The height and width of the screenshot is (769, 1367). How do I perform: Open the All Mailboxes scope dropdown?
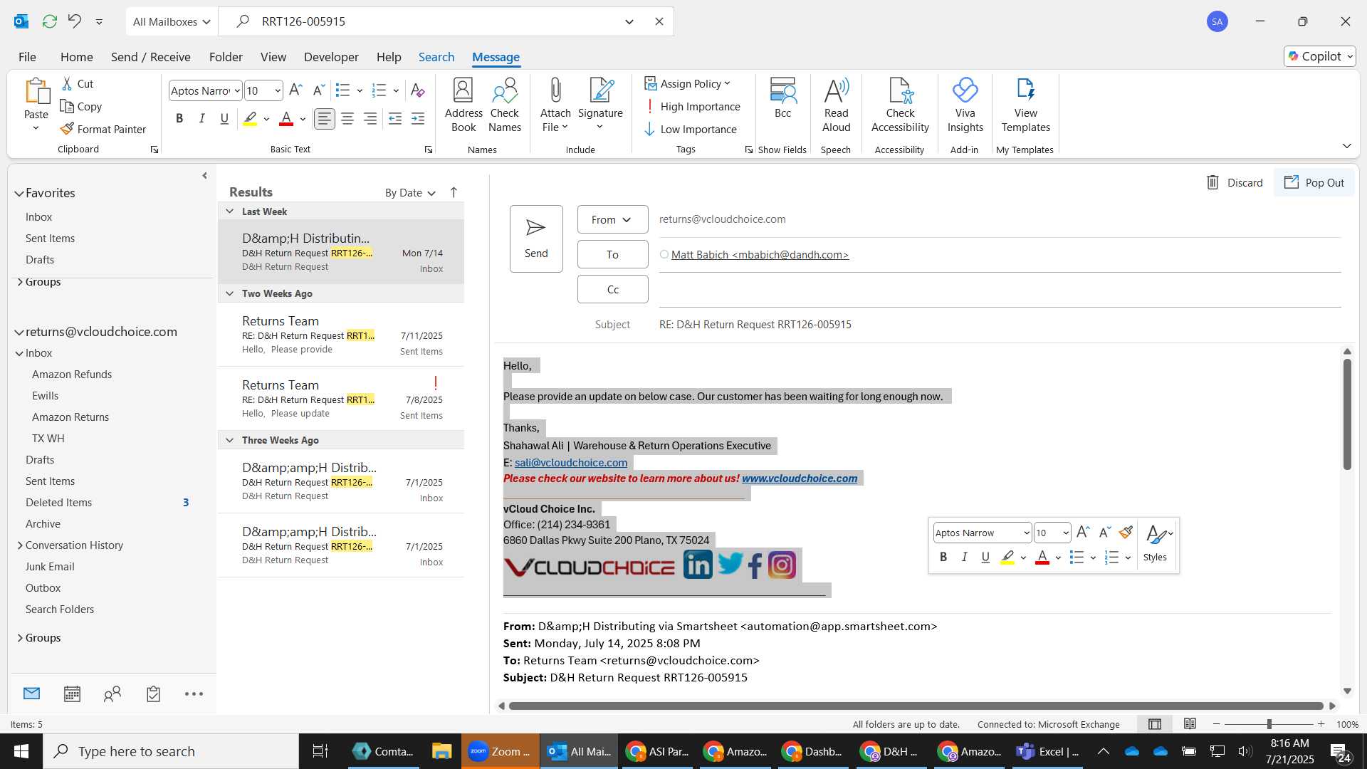172,21
